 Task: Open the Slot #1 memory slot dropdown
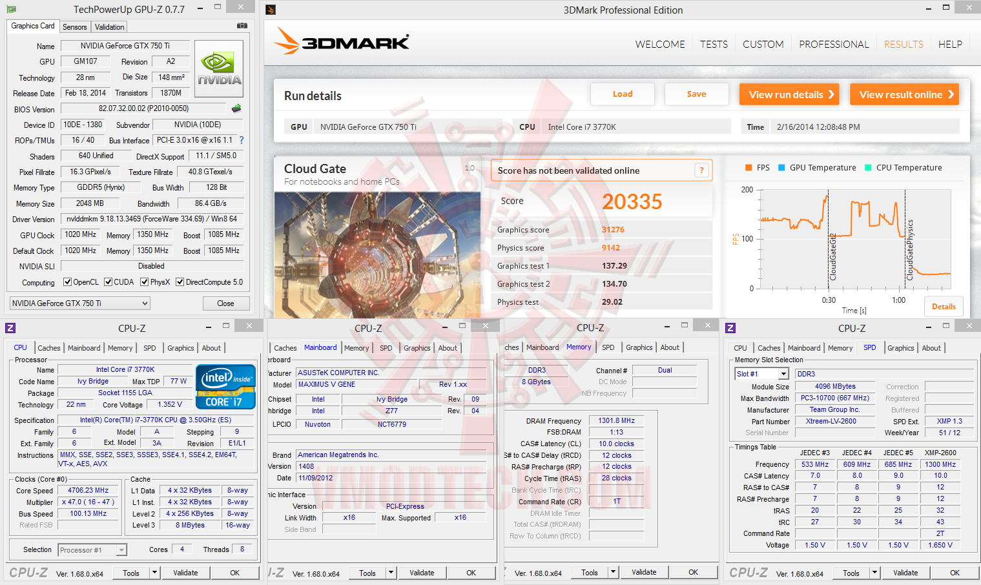[x=762, y=374]
